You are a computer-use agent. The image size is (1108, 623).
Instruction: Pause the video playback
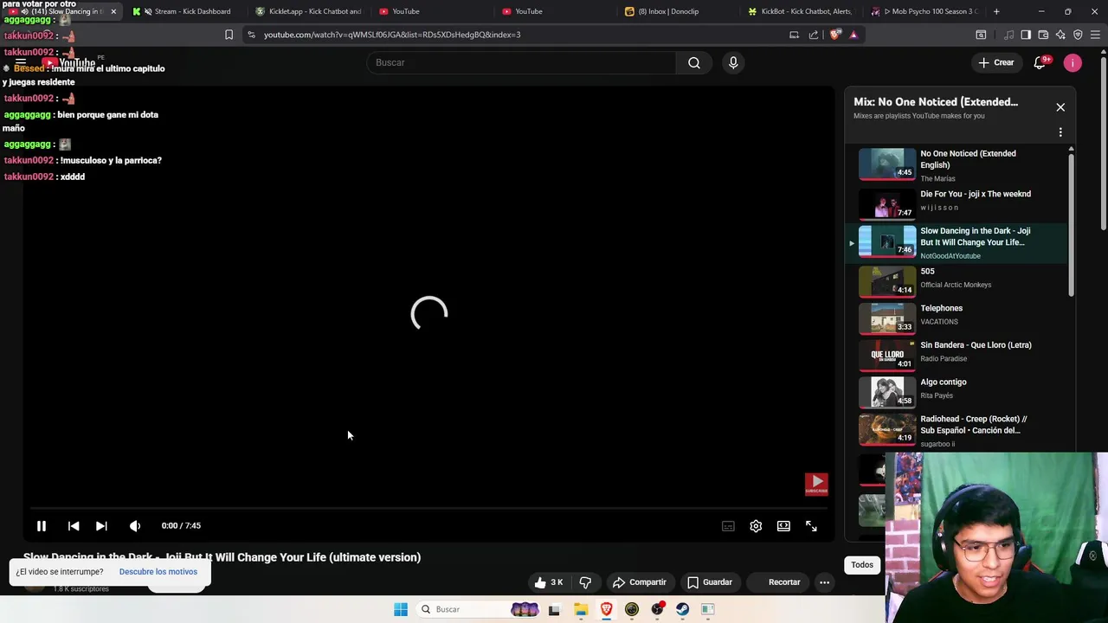click(41, 525)
